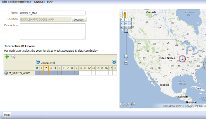
Task: Click the Canada label on the map
Action: [151, 12]
